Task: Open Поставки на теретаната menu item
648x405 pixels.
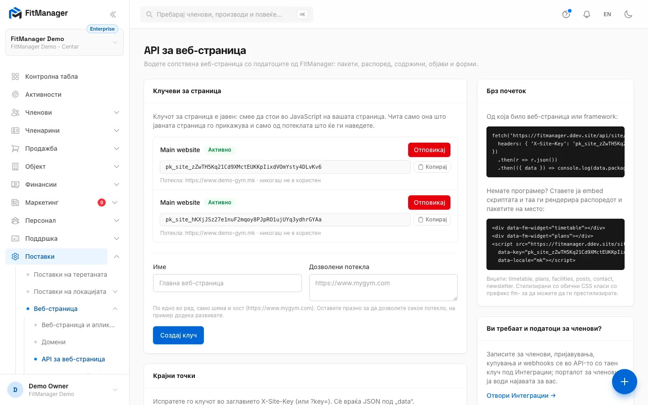Action: tap(70, 274)
